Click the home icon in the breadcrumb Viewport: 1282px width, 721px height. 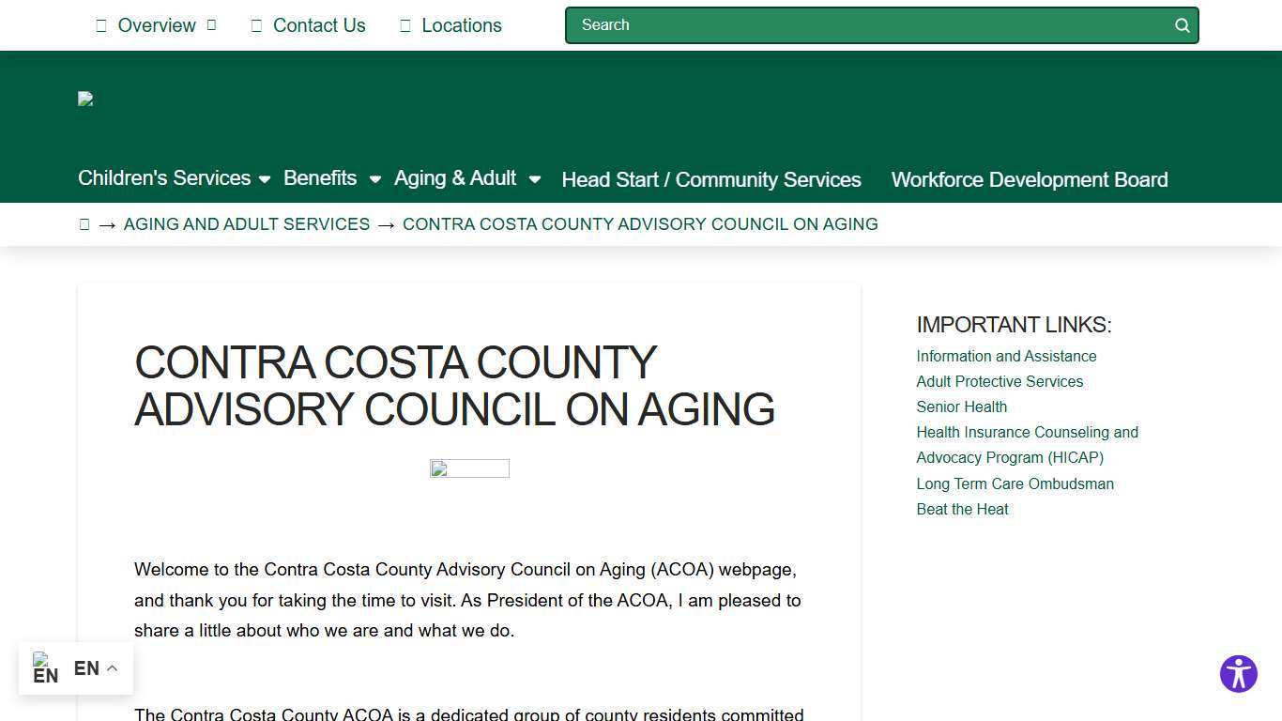point(84,223)
